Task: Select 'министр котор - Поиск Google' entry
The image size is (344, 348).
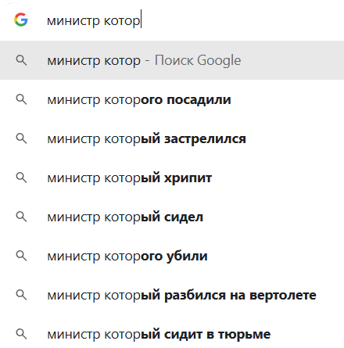Action: click(172, 60)
